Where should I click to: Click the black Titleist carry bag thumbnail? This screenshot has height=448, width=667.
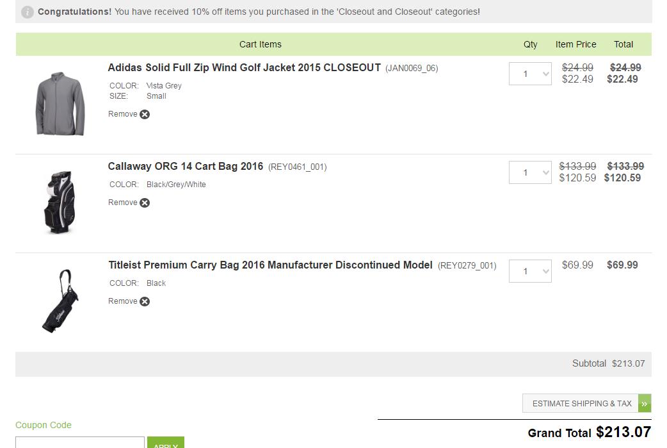(x=60, y=301)
